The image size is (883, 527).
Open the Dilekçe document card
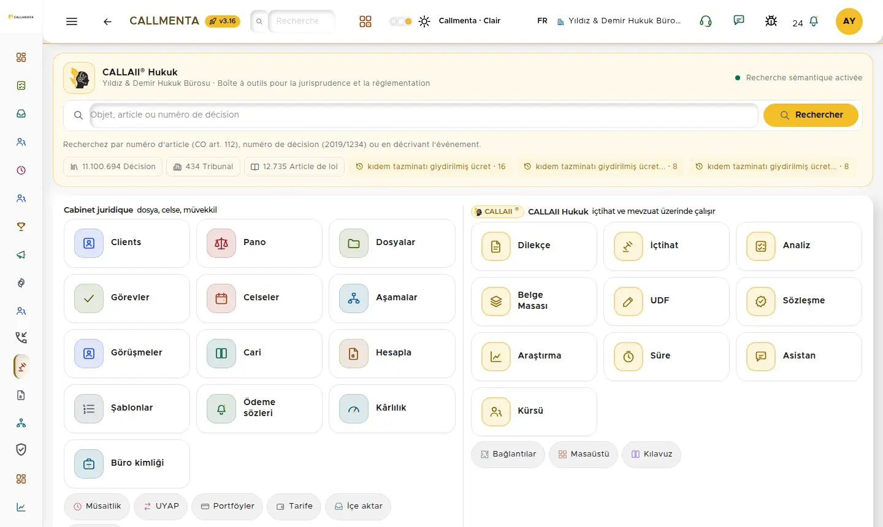click(534, 246)
